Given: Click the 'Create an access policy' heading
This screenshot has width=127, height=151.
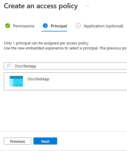Looking at the screenshot, I should pyautogui.click(x=41, y=6).
